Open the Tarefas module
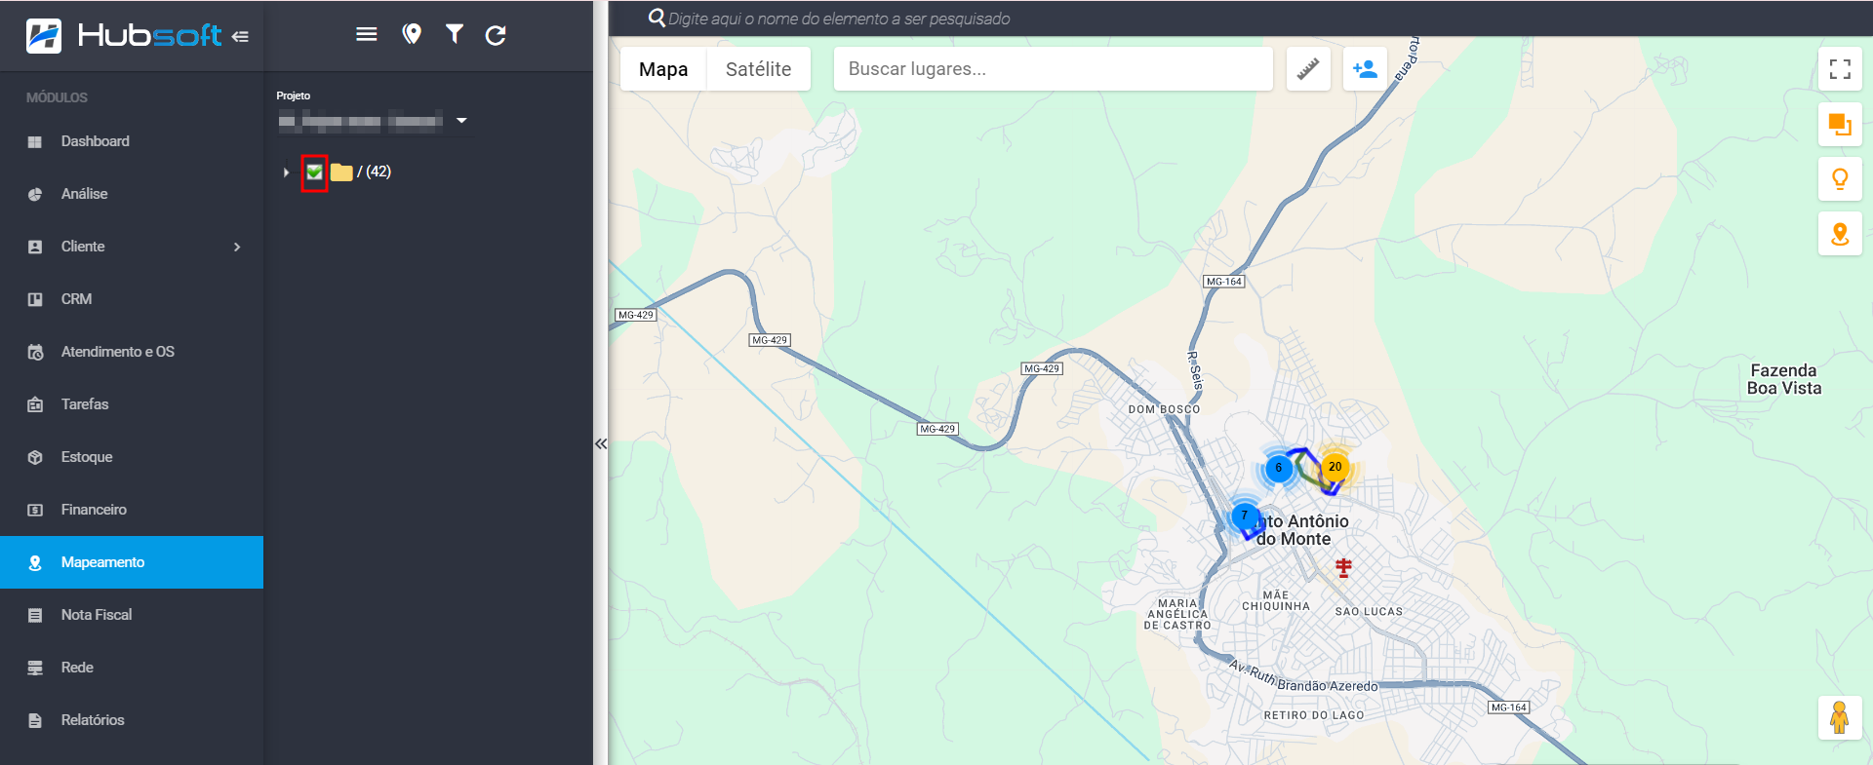The height and width of the screenshot is (765, 1873). coord(132,404)
